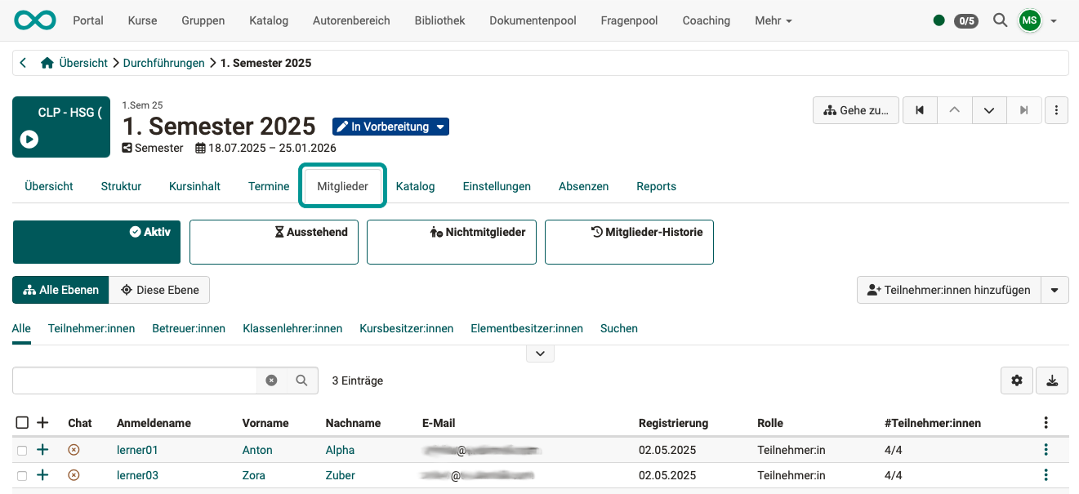Open global search via the magnifier icon
Image resolution: width=1079 pixels, height=494 pixels.
tap(1000, 20)
